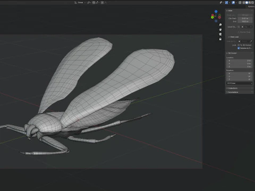The height and width of the screenshot is (191, 255).
Task: Click the blue Z axis on gizmo
Action: [216, 11]
